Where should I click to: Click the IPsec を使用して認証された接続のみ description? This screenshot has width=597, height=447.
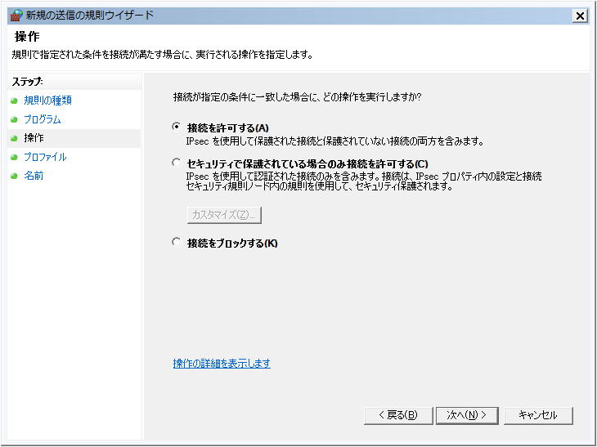[x=364, y=181]
